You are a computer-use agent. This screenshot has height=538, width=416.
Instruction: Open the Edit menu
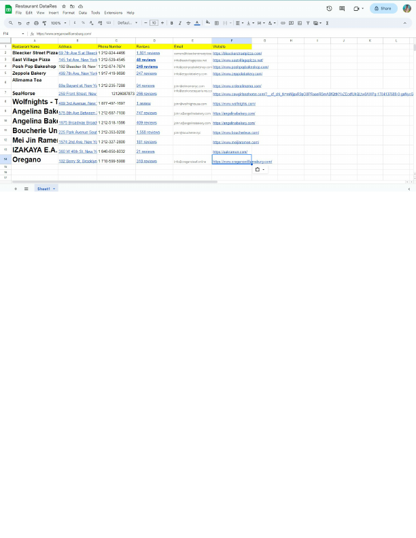29,13
